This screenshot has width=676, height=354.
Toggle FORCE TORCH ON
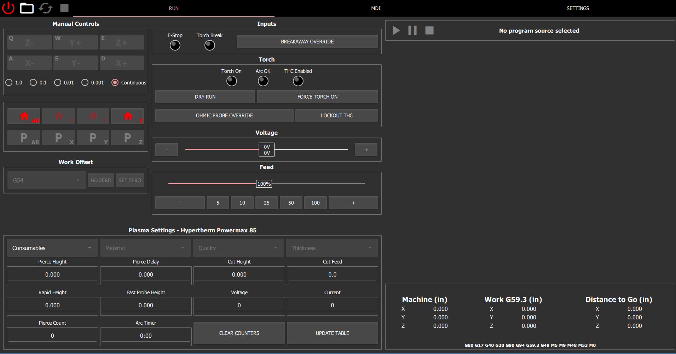point(317,97)
